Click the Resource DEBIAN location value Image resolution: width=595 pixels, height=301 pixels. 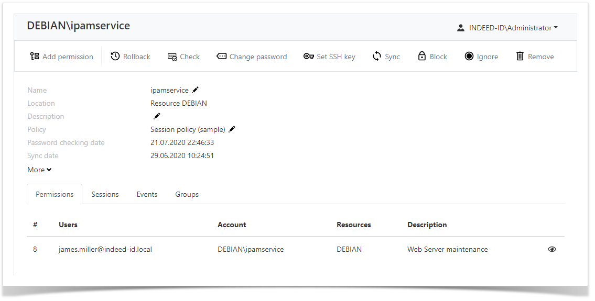178,103
